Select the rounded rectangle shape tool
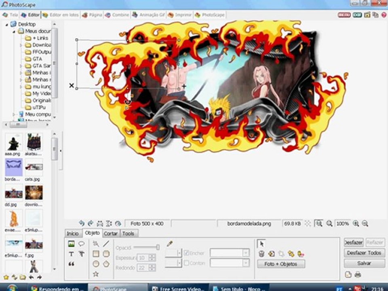The width and height of the screenshot is (388, 291). [106, 254]
